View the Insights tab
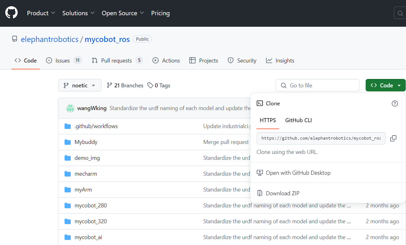Image resolution: width=406 pixels, height=245 pixels. click(280, 61)
